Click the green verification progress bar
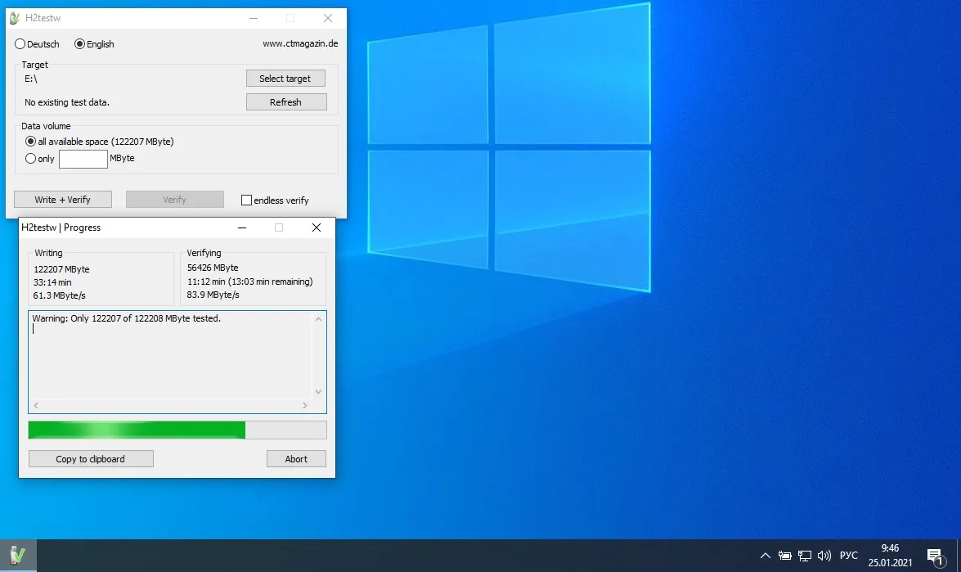Viewport: 961px width, 572px height. tap(177, 430)
